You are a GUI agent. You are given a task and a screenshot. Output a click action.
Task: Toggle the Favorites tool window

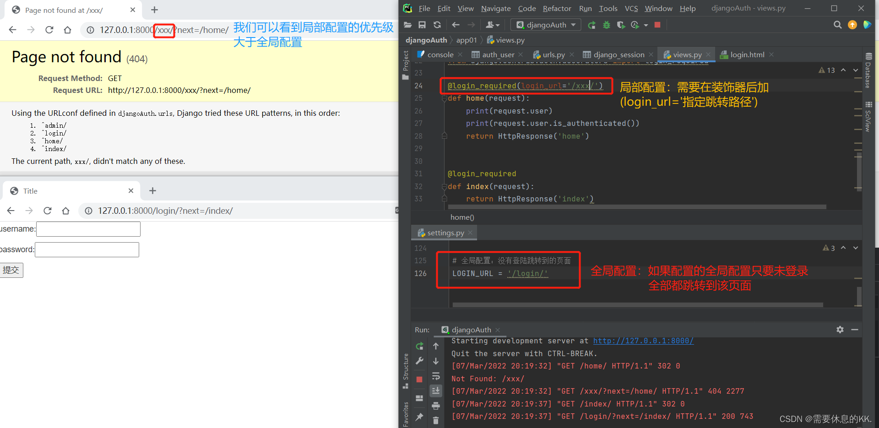click(x=405, y=414)
